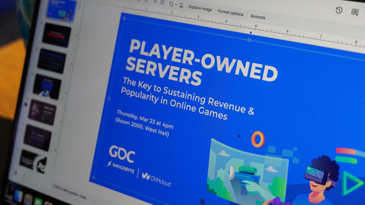The image size is (365, 205).
Task: Click the reset image icon
Action: pos(181,5)
